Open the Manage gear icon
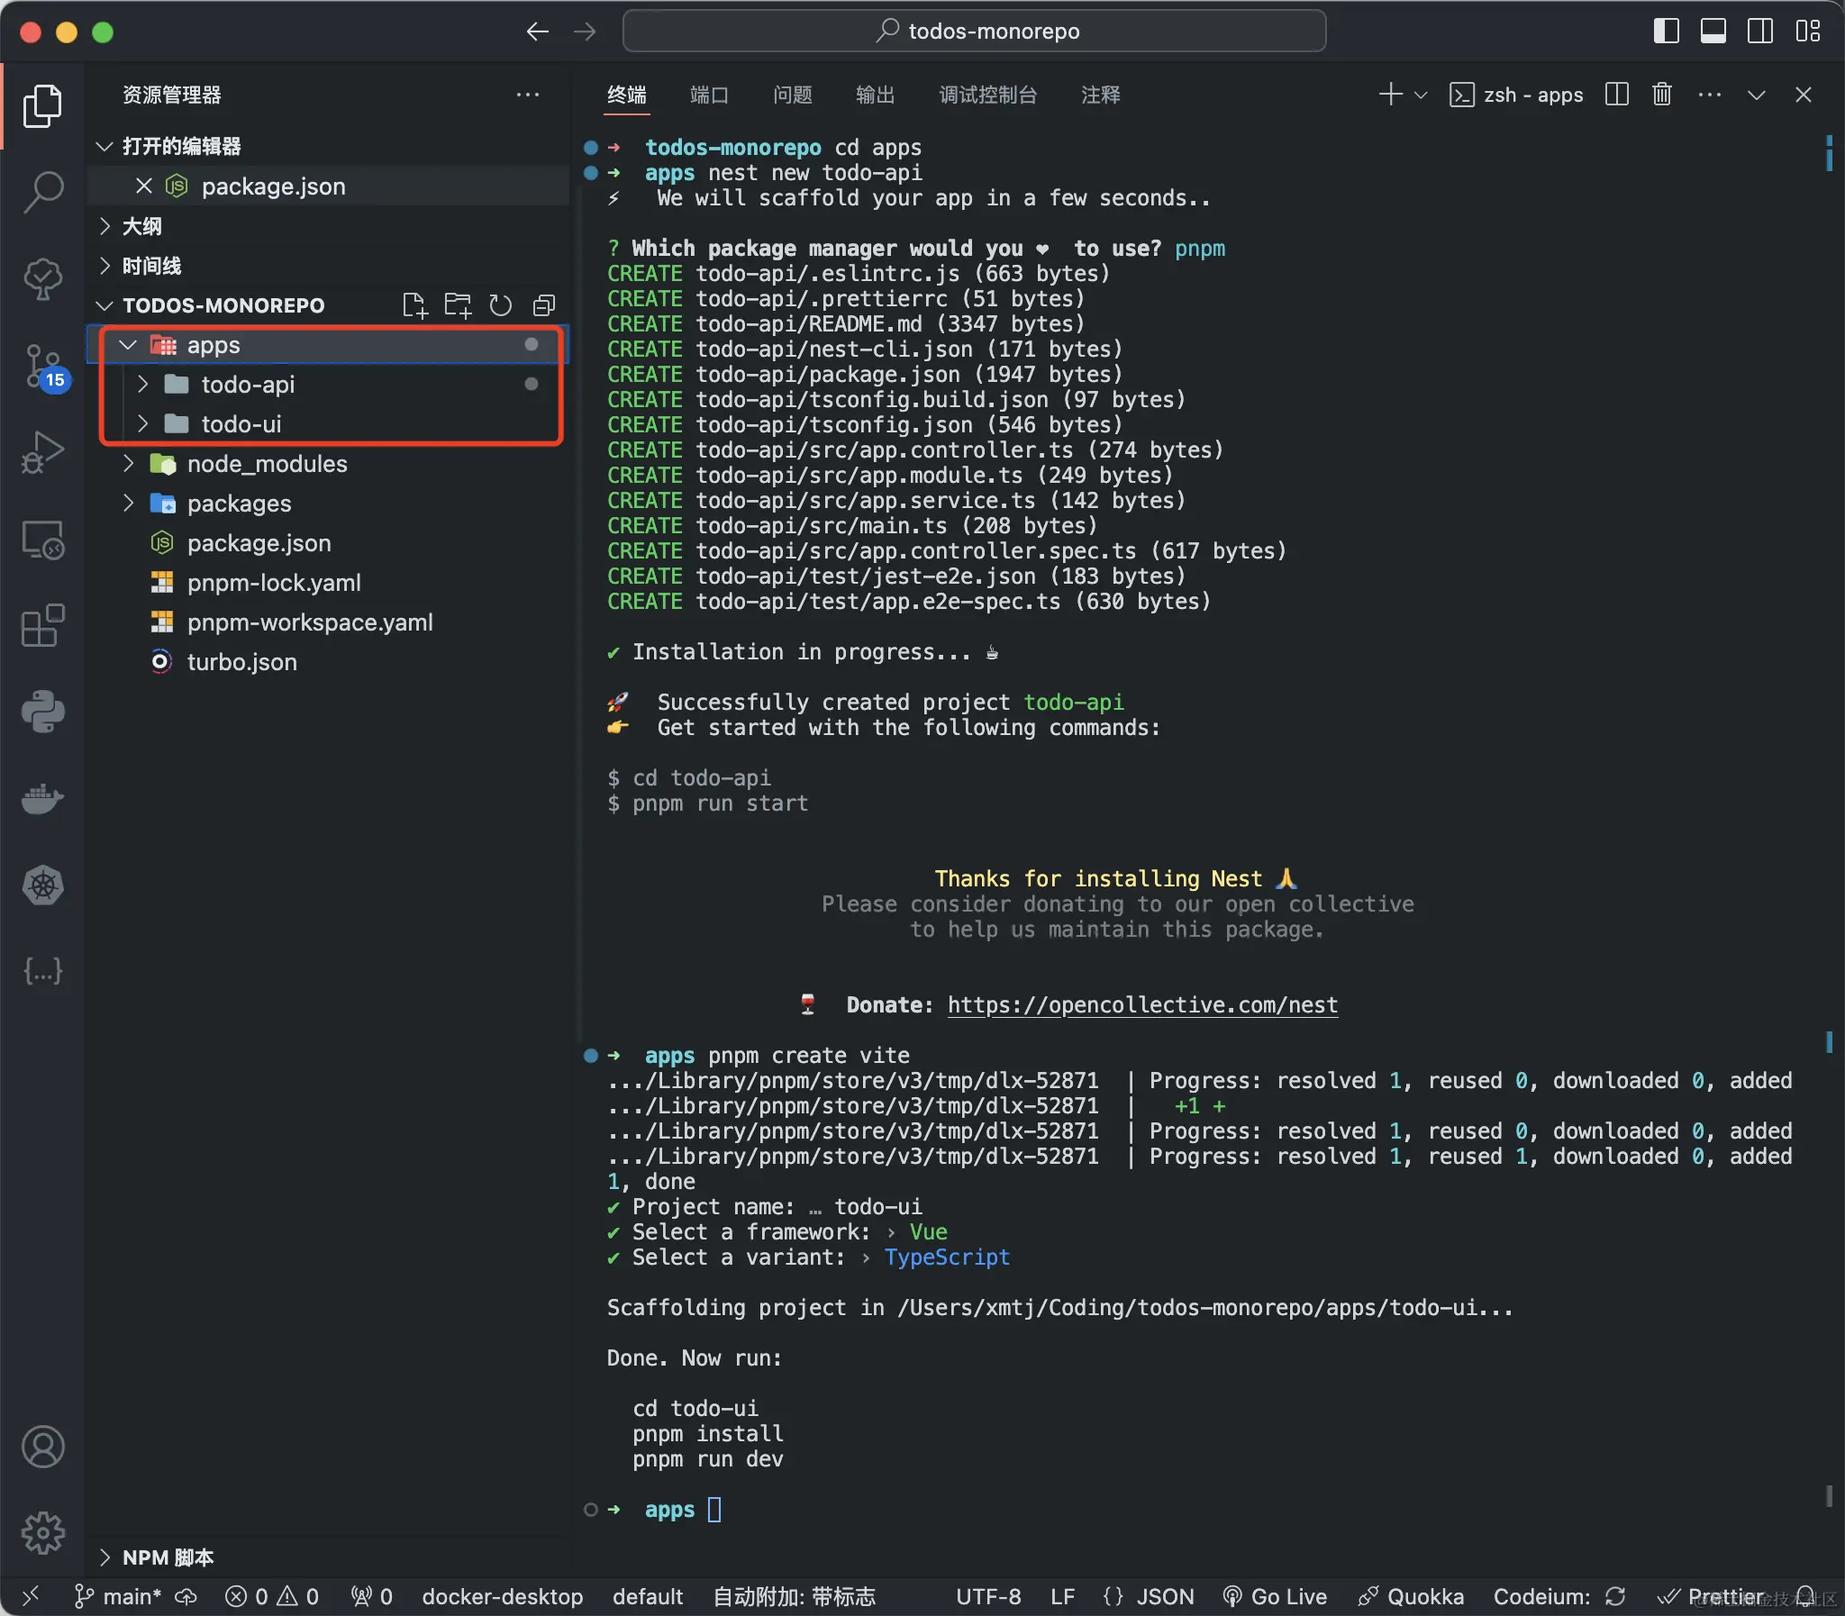The width and height of the screenshot is (1845, 1616). click(x=42, y=1532)
